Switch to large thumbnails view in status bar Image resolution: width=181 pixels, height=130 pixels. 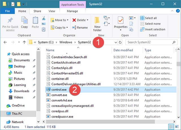176,127
